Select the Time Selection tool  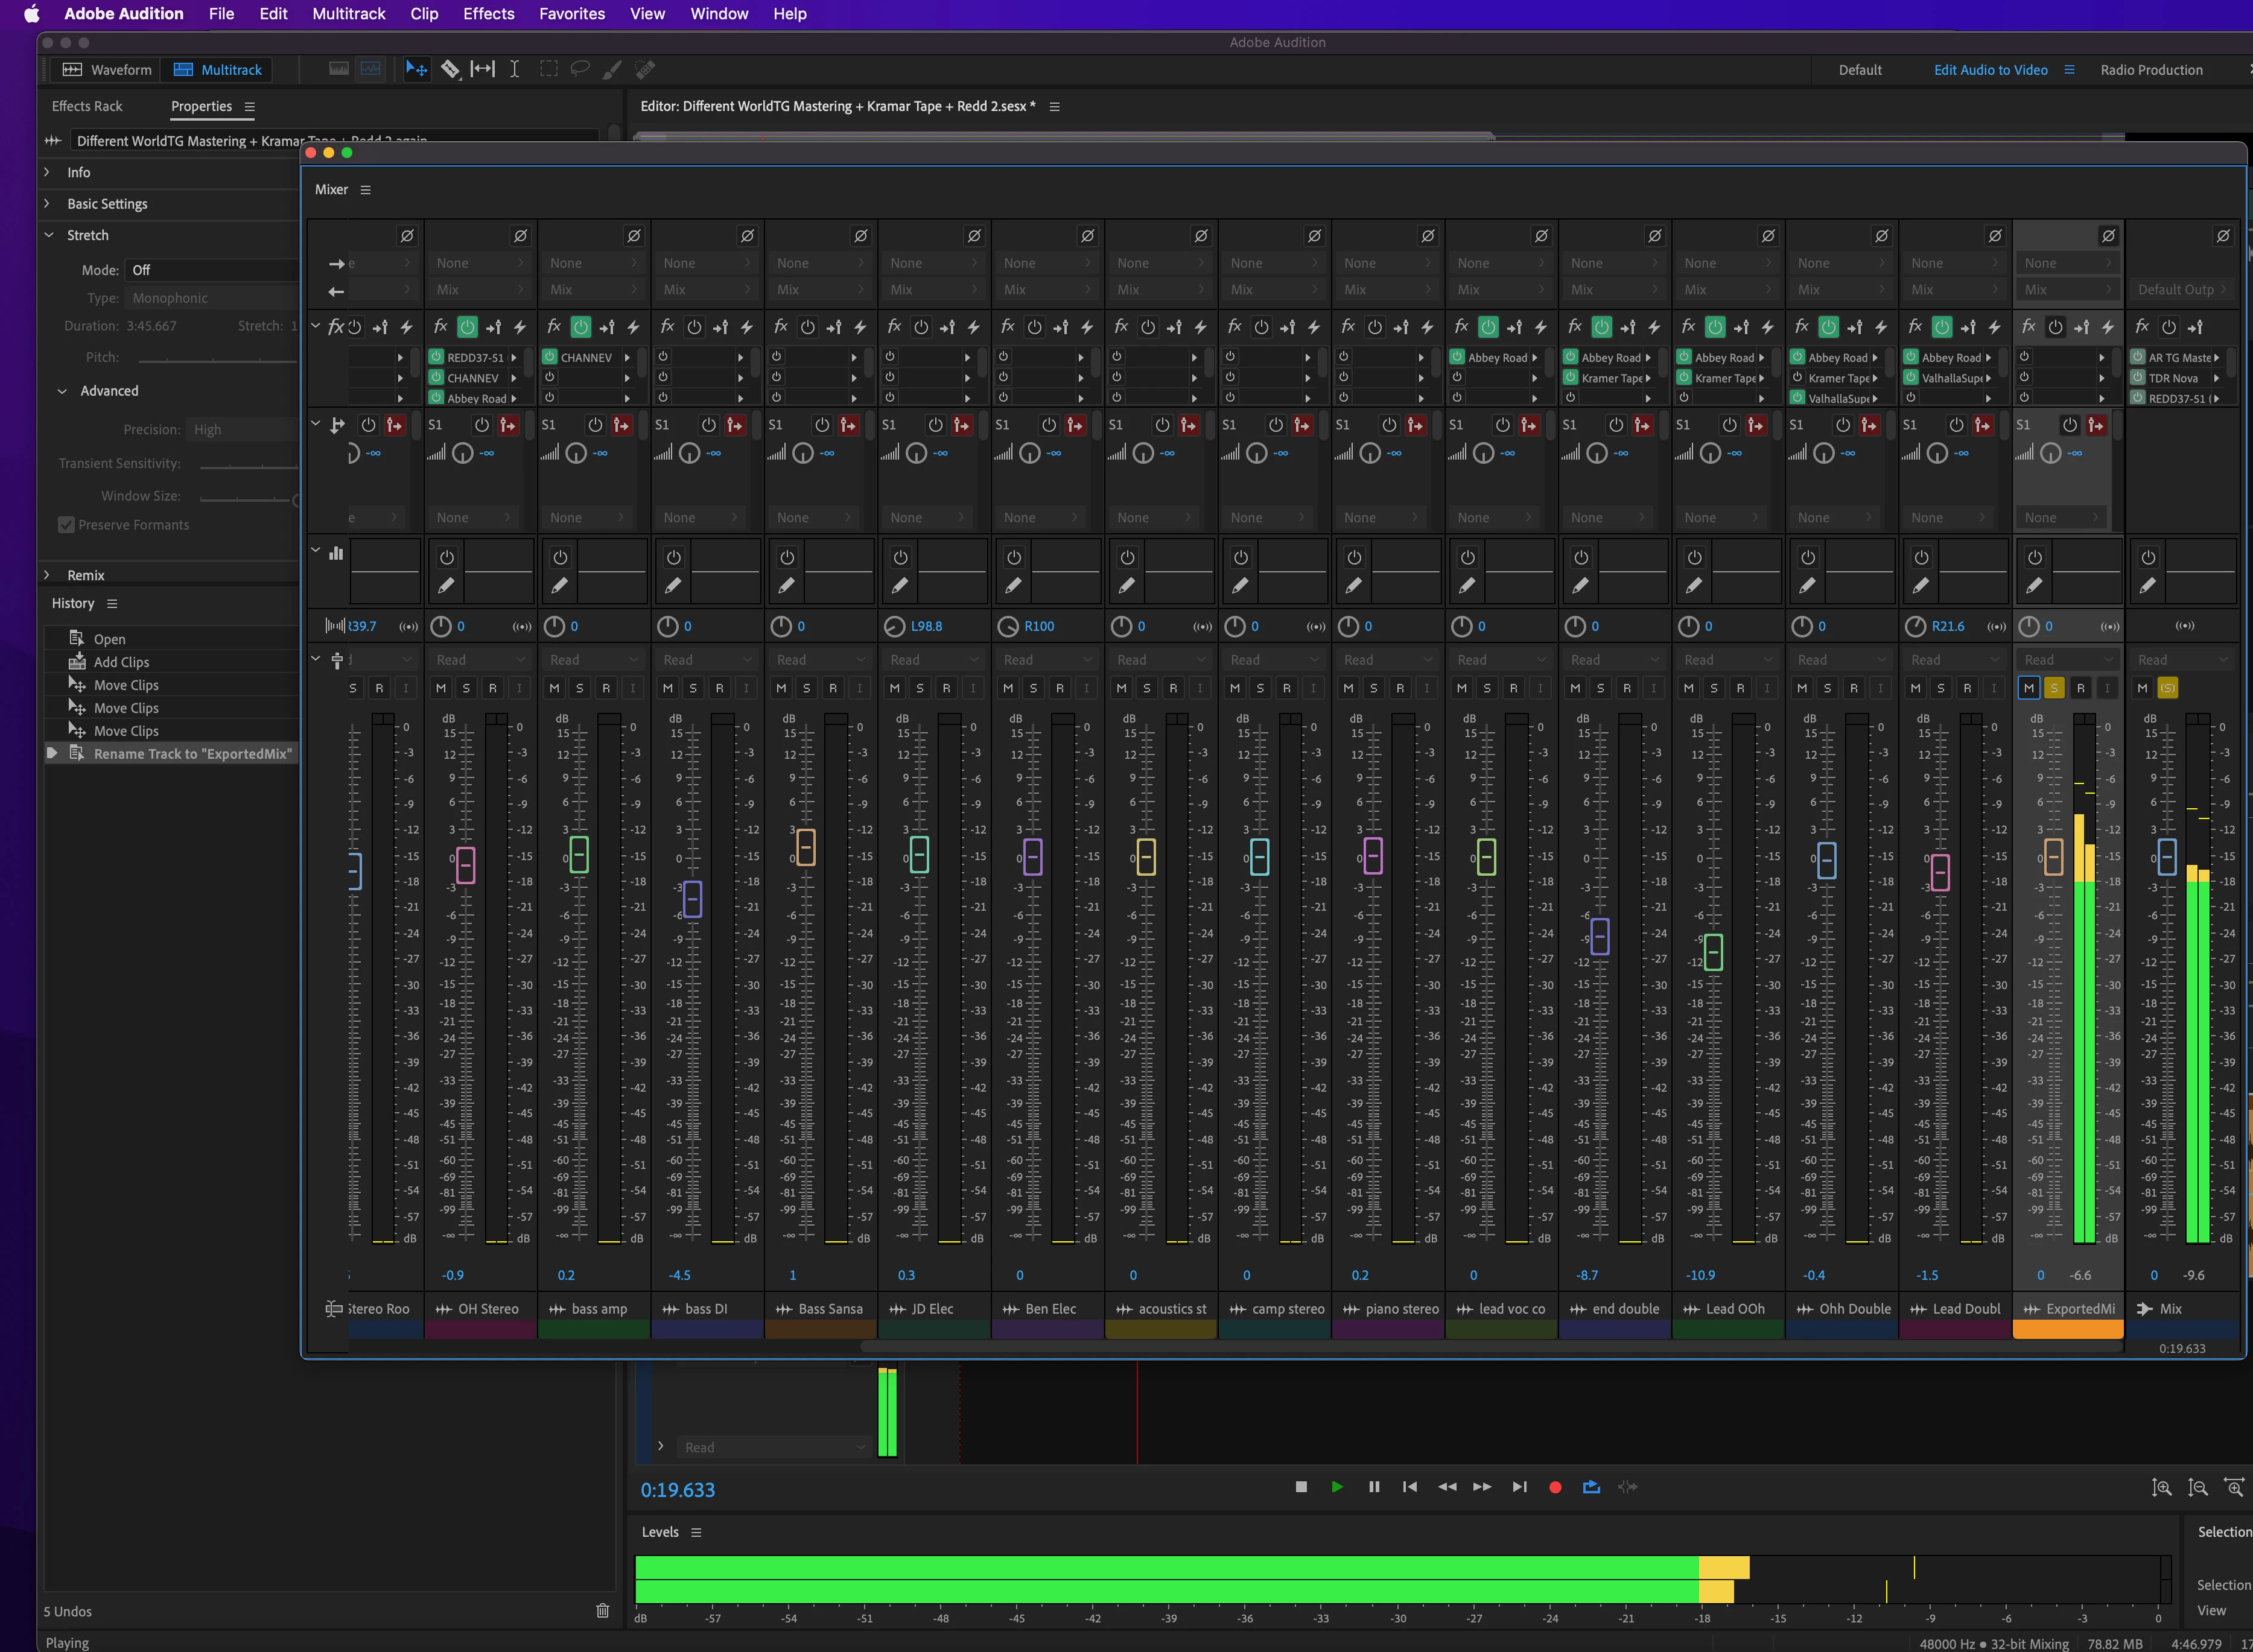click(x=514, y=69)
